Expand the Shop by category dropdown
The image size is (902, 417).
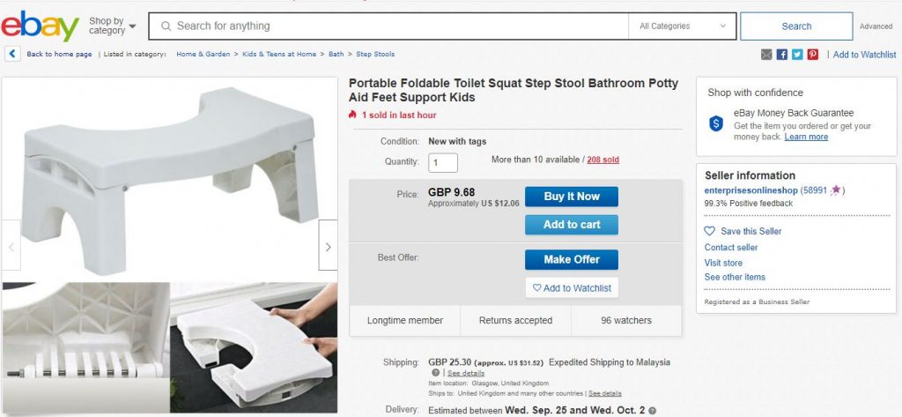[113, 26]
